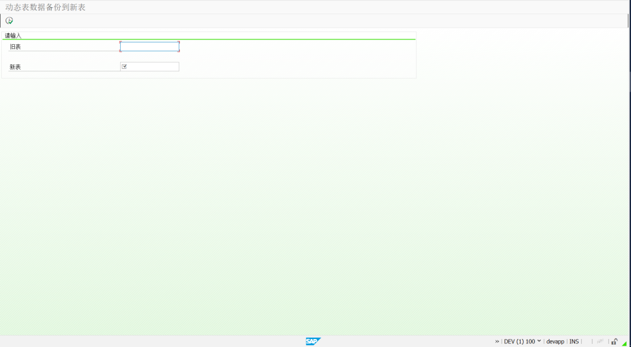Click the open padlock icon in status bar
The height and width of the screenshot is (347, 631).
[614, 341]
